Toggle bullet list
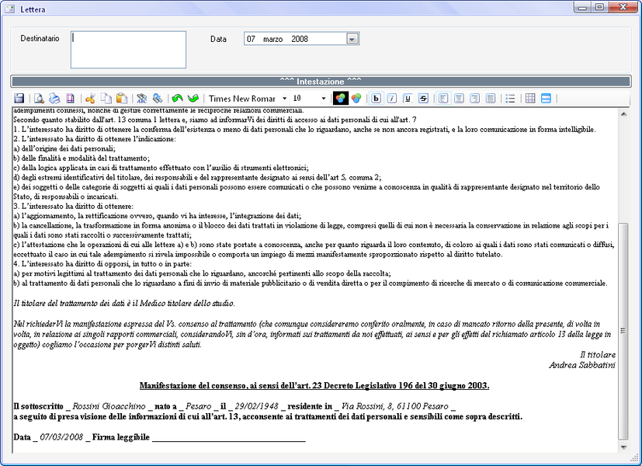Viewport: 642px width, 466px height. pos(510,99)
